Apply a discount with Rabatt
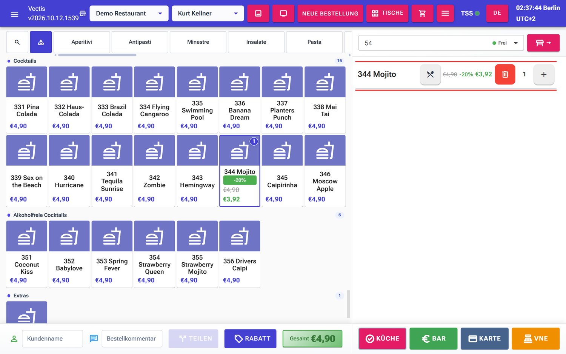Screen dimensions: 566x354 tap(250, 339)
